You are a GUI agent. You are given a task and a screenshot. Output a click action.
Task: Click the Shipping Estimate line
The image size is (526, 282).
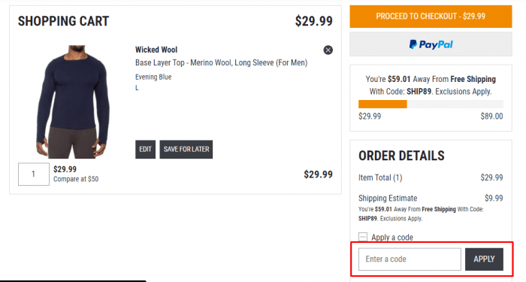tap(431, 198)
